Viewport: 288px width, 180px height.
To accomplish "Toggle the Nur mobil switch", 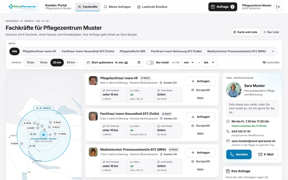I will coord(150,63).
